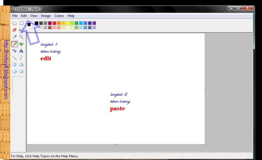
Task: Select the Free-Form Select tool
Action: (x=14, y=23)
